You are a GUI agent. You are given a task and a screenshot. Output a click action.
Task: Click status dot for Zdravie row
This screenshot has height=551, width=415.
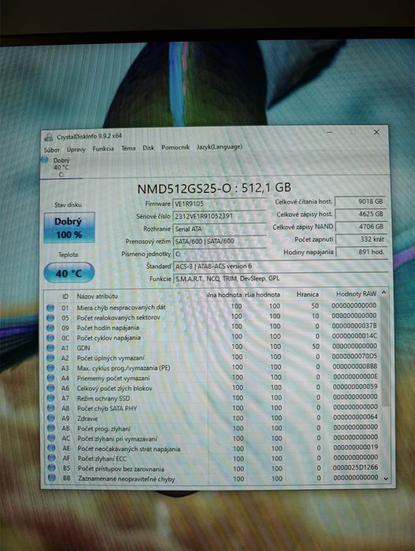(51, 418)
